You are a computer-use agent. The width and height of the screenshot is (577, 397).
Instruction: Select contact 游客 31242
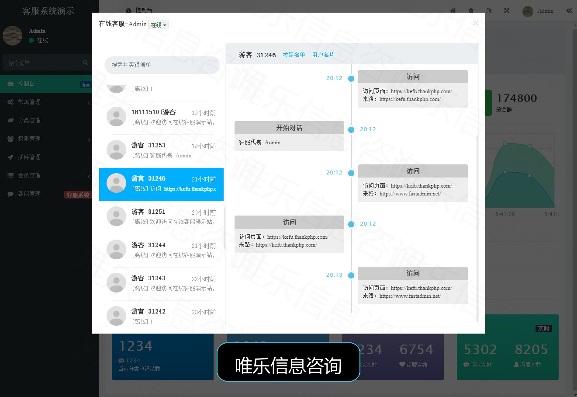tap(161, 314)
